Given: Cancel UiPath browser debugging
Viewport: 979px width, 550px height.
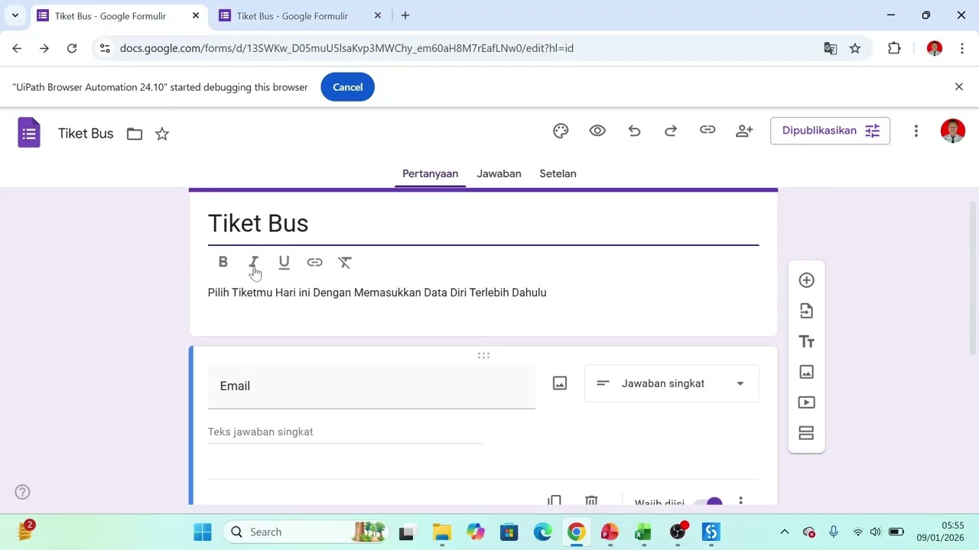Looking at the screenshot, I should (347, 87).
